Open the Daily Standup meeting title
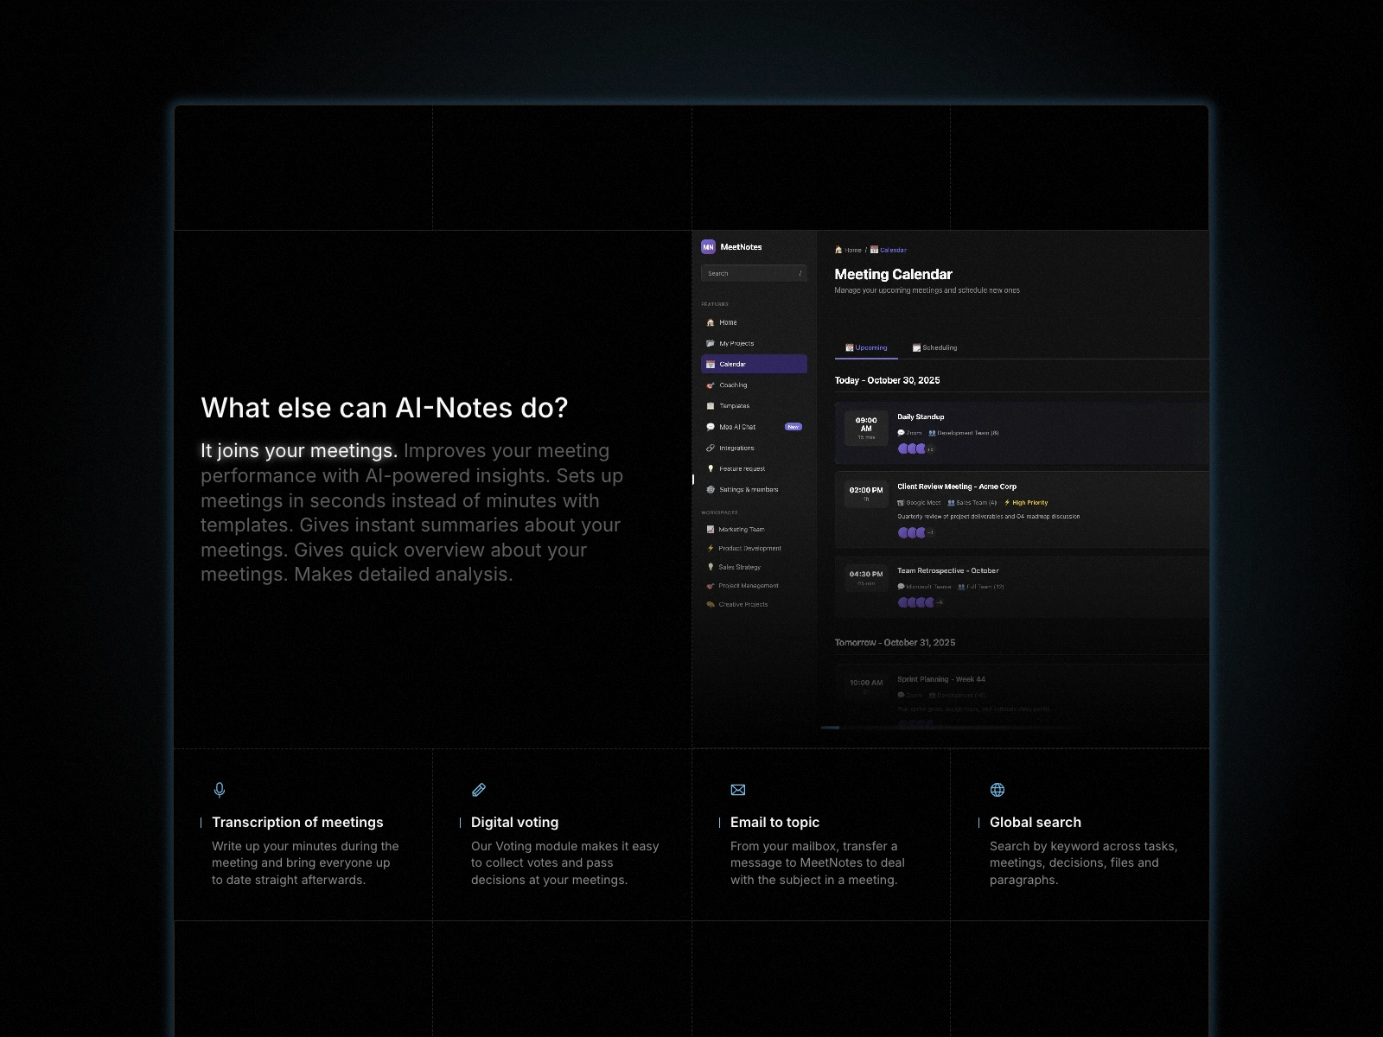This screenshot has width=1383, height=1037. pos(921,417)
